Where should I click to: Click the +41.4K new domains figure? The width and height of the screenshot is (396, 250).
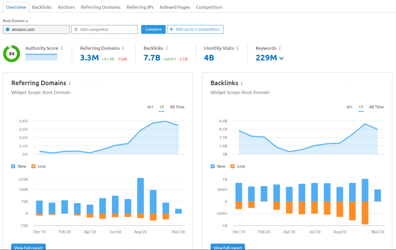[x=108, y=59]
